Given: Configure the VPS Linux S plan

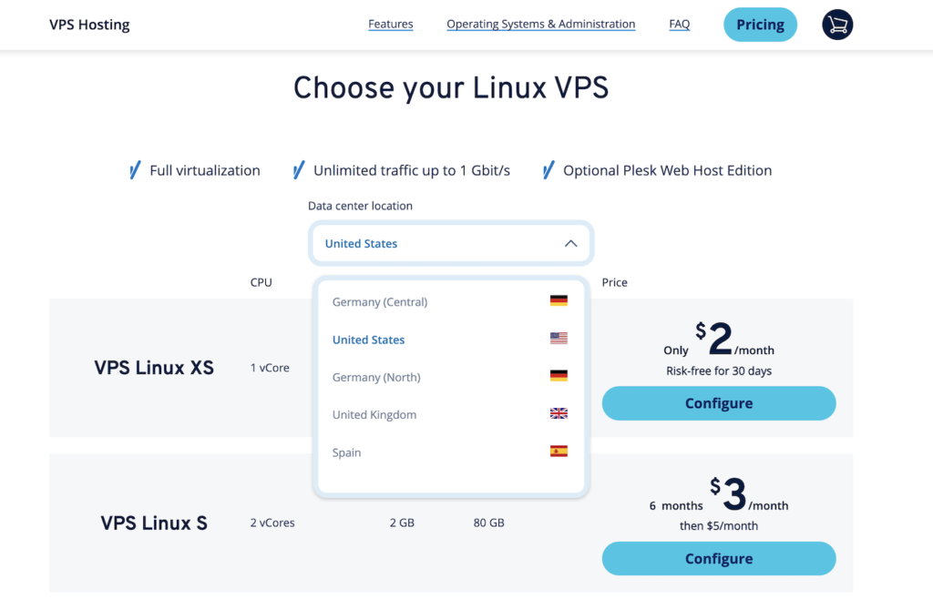Looking at the screenshot, I should (718, 559).
